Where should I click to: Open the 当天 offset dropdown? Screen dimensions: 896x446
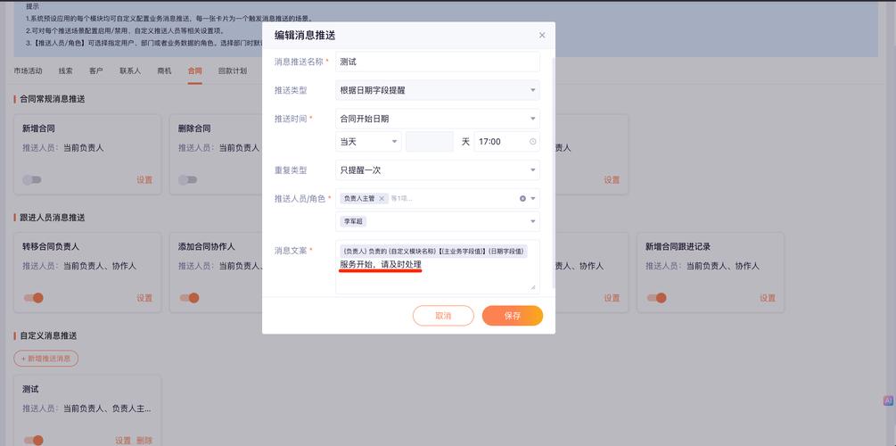[x=368, y=141]
